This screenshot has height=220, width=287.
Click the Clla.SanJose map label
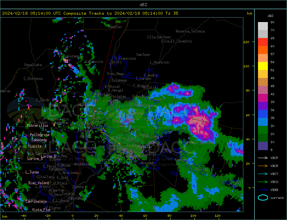(159, 37)
